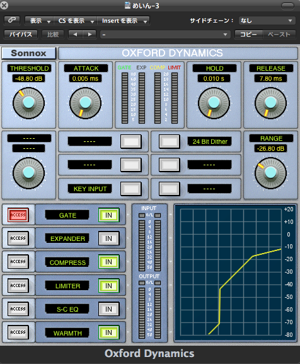Click the range value -26.80 dB
The height and width of the screenshot is (364, 300).
[x=270, y=149]
